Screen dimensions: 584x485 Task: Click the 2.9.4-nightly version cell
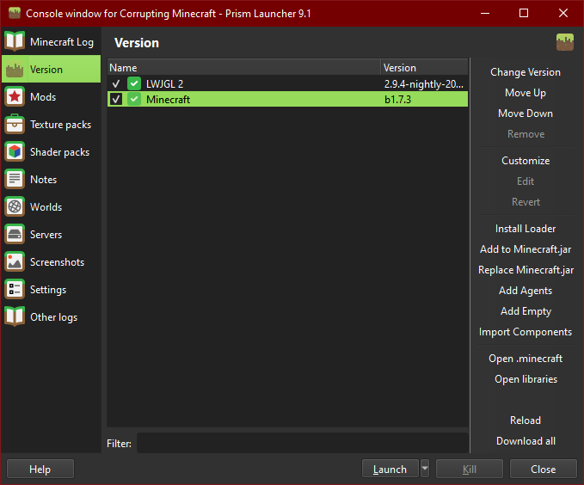(424, 84)
